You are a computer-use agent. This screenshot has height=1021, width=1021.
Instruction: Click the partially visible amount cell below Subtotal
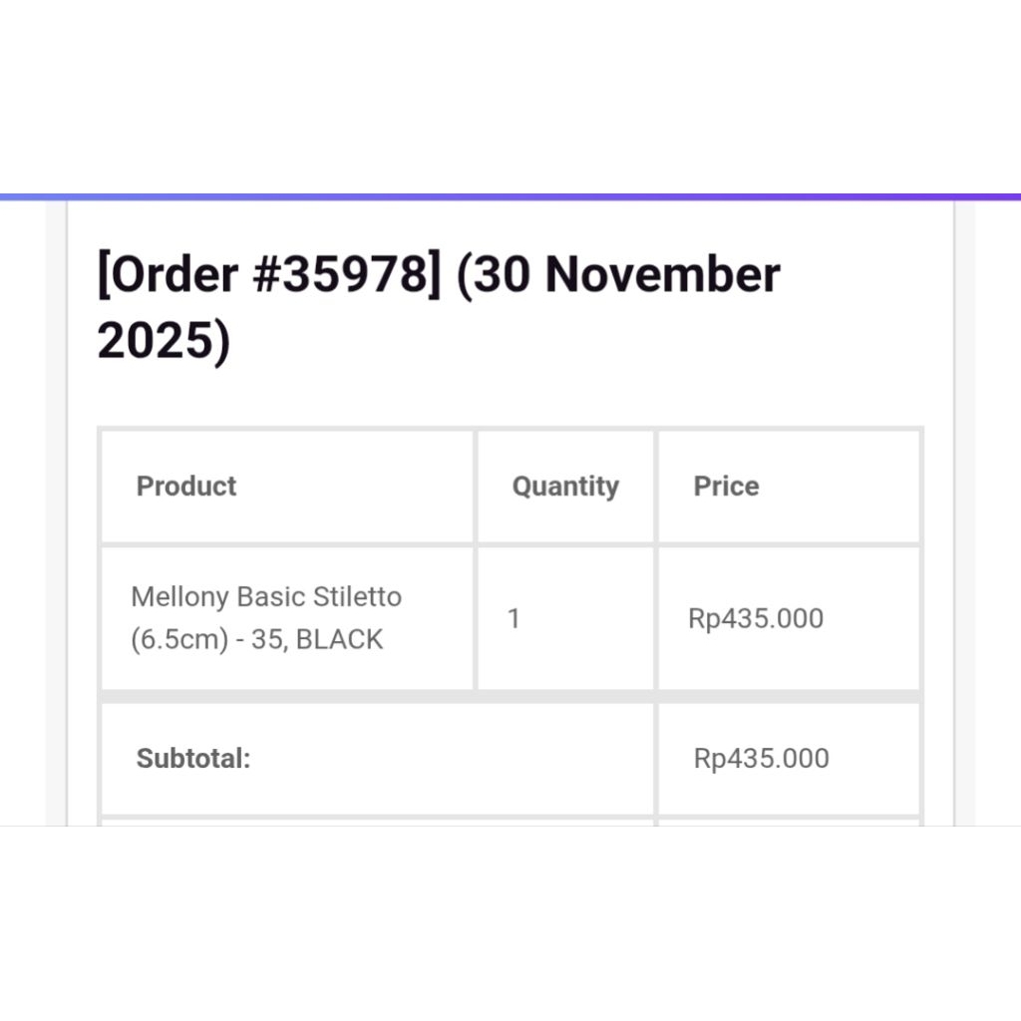(x=788, y=823)
